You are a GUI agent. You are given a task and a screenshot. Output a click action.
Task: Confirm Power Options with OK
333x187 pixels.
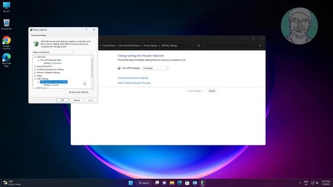pyautogui.click(x=62, y=100)
